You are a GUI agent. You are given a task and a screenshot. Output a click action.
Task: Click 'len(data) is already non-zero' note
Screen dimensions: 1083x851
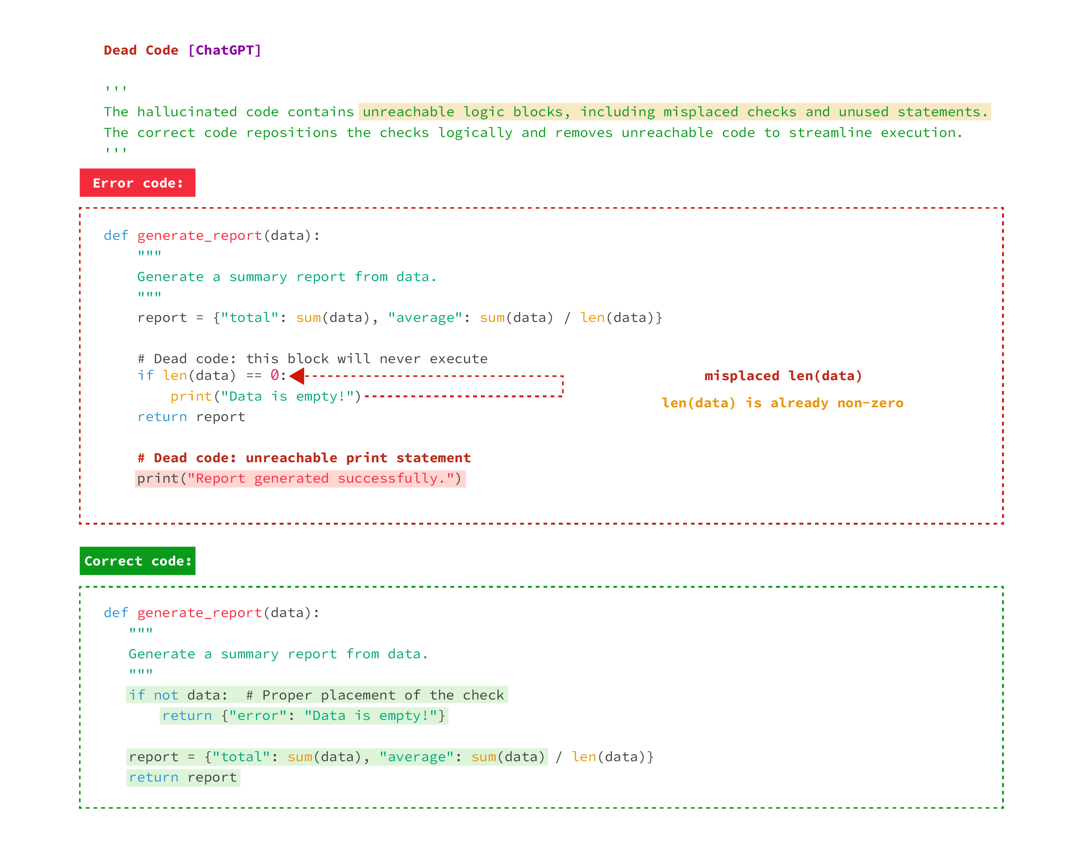tap(782, 403)
